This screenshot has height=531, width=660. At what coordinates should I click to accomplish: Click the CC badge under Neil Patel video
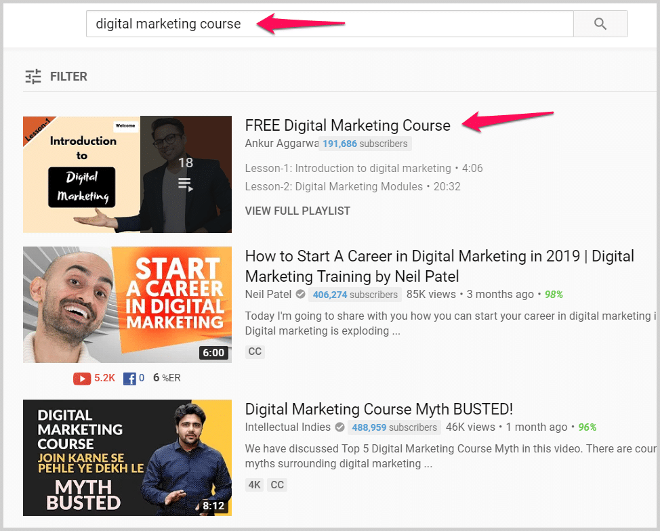[x=255, y=352]
